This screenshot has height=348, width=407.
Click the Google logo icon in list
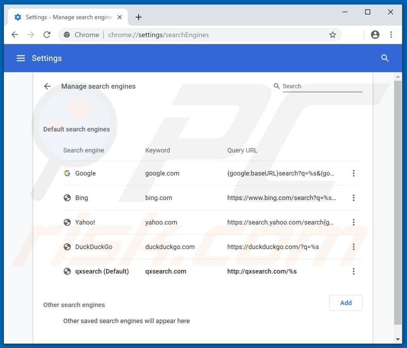[x=67, y=173]
